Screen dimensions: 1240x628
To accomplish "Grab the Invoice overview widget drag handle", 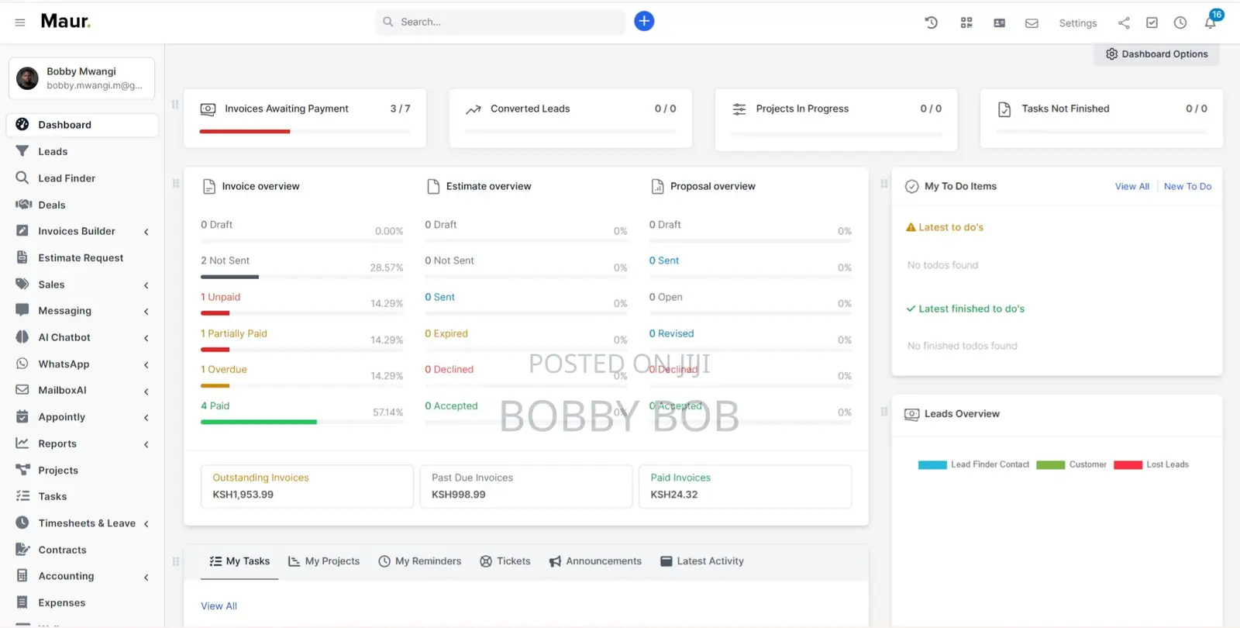I will point(176,184).
